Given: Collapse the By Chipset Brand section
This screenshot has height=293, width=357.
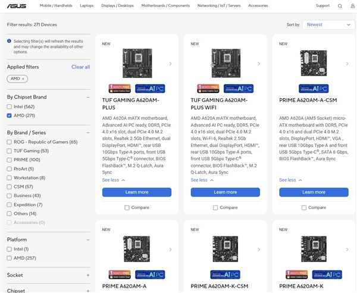Looking at the screenshot, I should coord(88,97).
